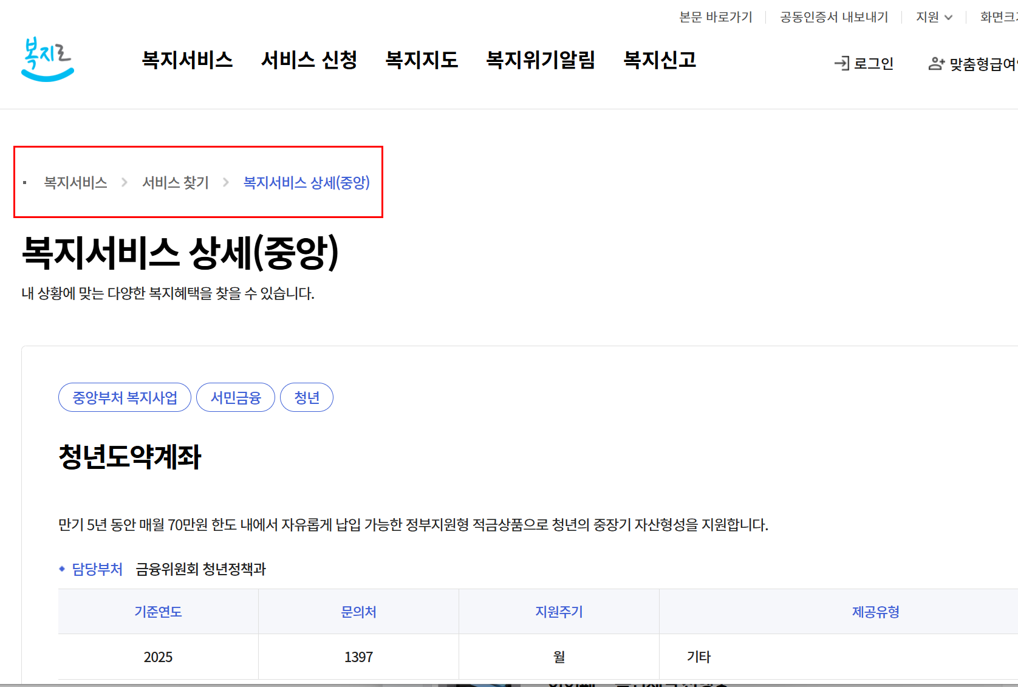Click the 복지로 logo
Viewport: 1018px width, 687px height.
click(47, 59)
